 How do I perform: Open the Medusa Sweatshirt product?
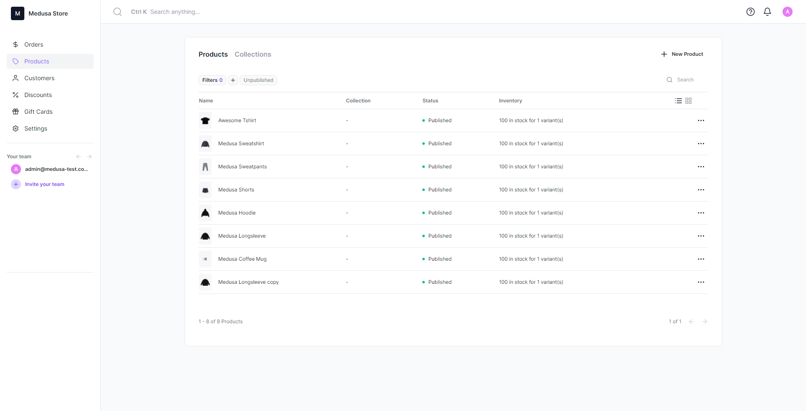tap(241, 143)
